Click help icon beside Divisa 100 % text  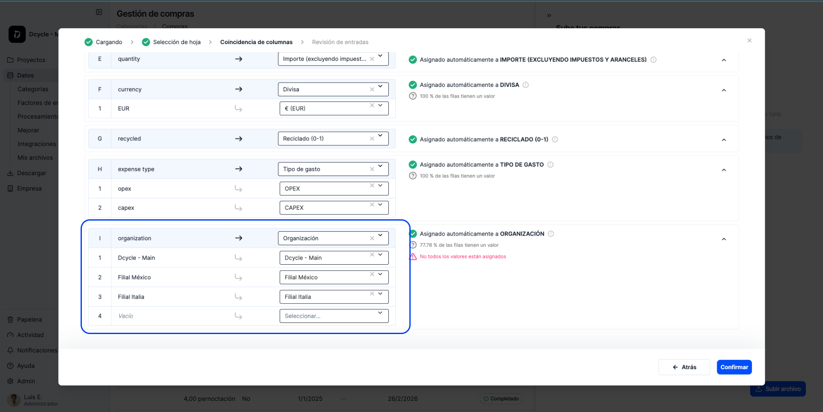coord(413,96)
